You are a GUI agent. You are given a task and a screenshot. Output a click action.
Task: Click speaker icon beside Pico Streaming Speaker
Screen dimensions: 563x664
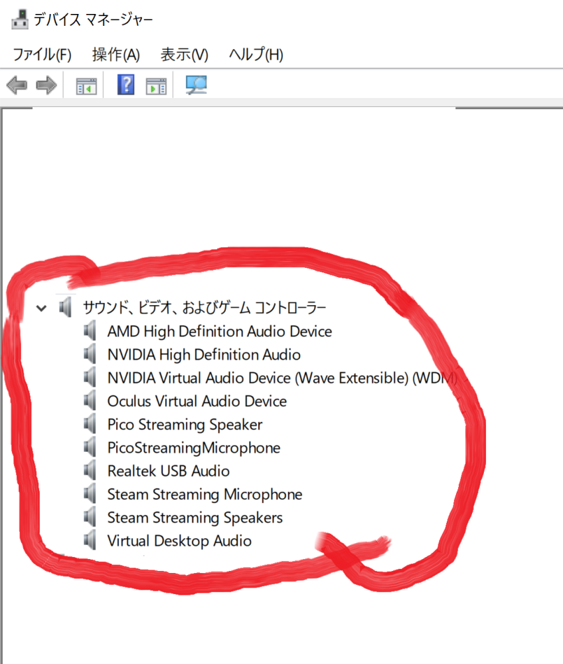(90, 424)
